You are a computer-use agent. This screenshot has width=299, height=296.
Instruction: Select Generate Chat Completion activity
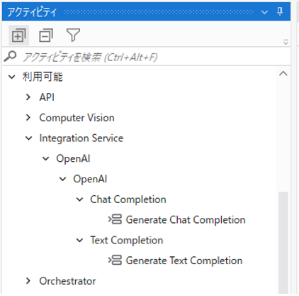186,220
